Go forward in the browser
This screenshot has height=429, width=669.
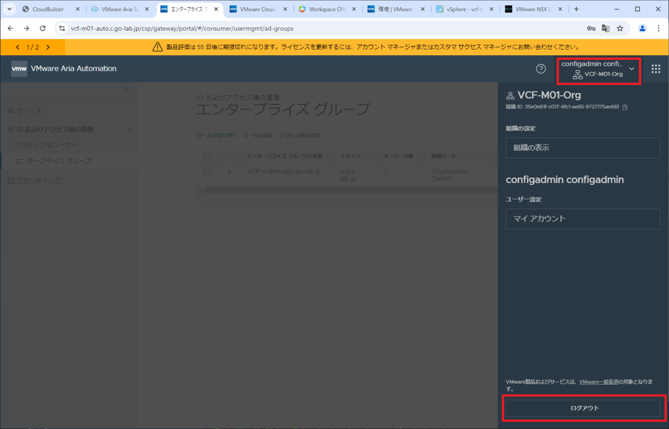click(x=27, y=28)
